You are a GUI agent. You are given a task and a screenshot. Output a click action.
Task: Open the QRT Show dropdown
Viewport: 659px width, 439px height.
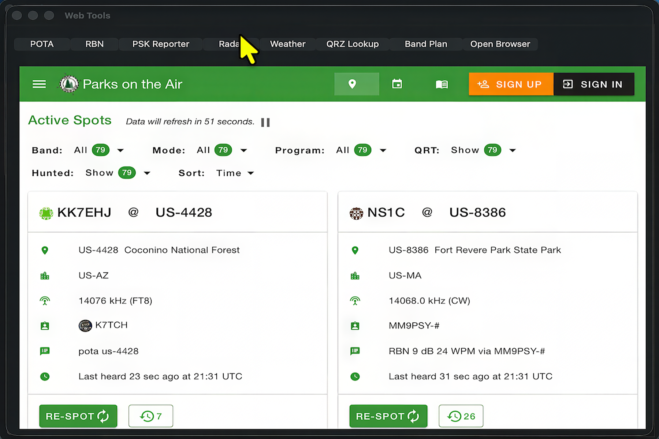tap(513, 150)
